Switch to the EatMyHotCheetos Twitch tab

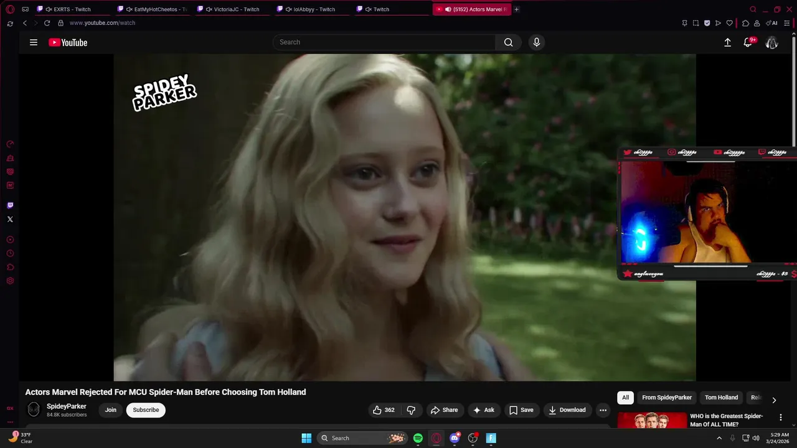tap(153, 9)
